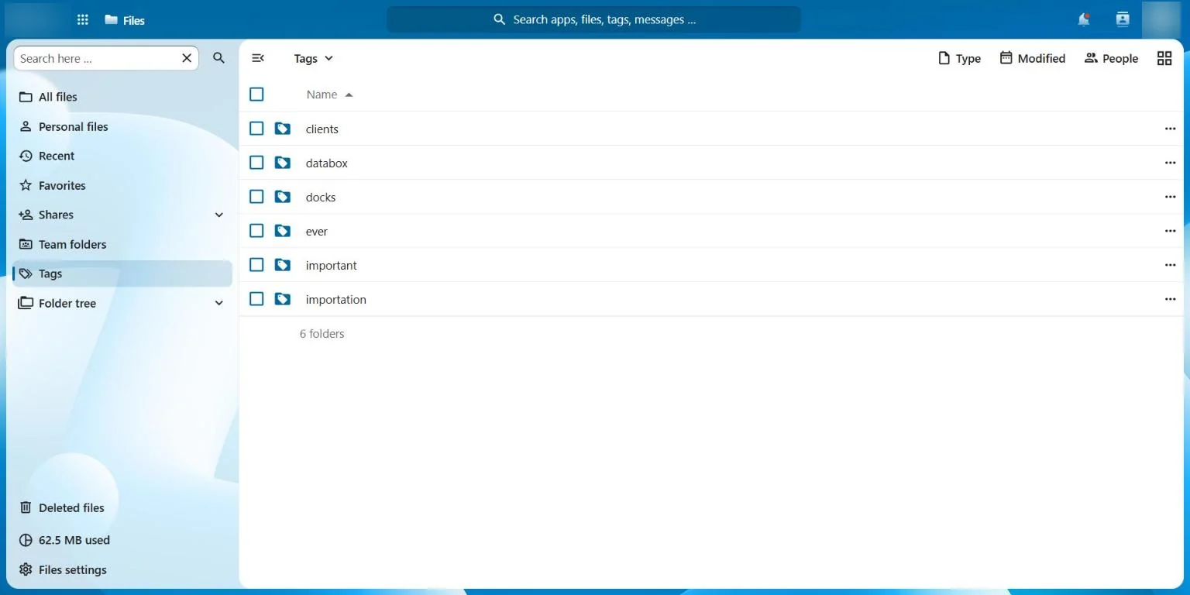1190x595 pixels.
Task: Open the Type filter dropdown
Action: tap(959, 58)
